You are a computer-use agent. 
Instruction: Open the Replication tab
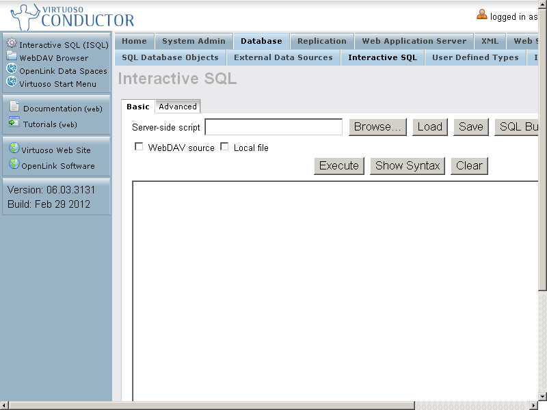(321, 41)
